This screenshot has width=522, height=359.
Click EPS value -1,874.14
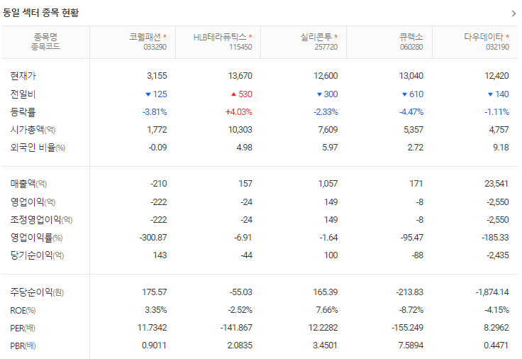click(x=492, y=292)
